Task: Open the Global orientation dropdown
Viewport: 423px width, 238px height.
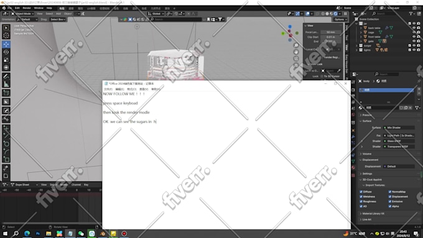Action: click(x=156, y=14)
